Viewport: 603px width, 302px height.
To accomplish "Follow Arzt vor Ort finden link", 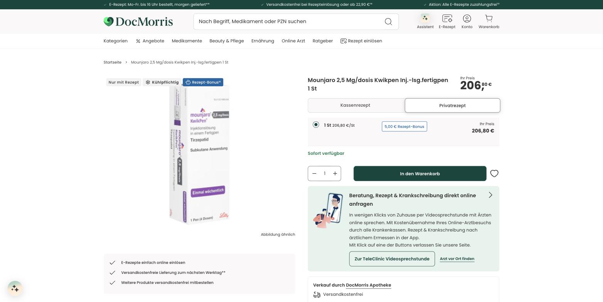I will tap(457, 259).
